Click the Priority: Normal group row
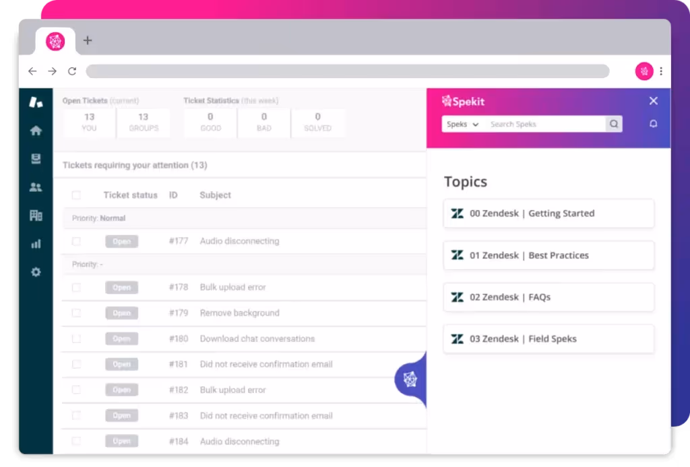 pos(244,218)
